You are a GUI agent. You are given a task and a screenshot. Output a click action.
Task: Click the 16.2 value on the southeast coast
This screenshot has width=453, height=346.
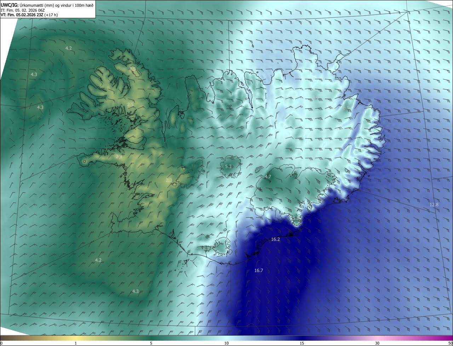(x=275, y=240)
